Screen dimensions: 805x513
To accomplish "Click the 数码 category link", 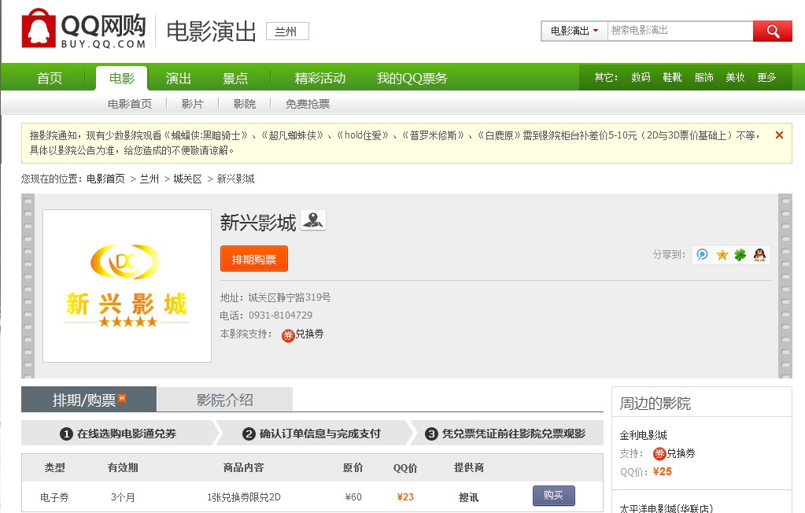I will [x=641, y=78].
